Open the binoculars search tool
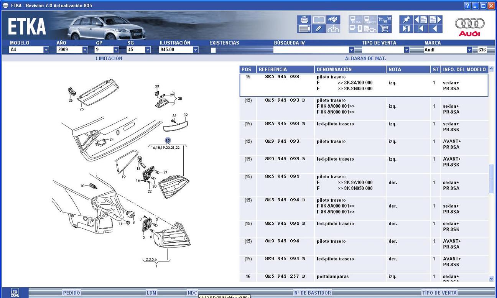This screenshot has height=298, width=497. (333, 20)
